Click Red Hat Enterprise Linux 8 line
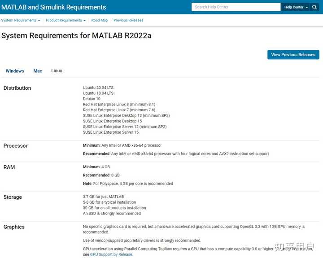Image resolution: width=323 pixels, height=258 pixels. pyautogui.click(x=119, y=104)
